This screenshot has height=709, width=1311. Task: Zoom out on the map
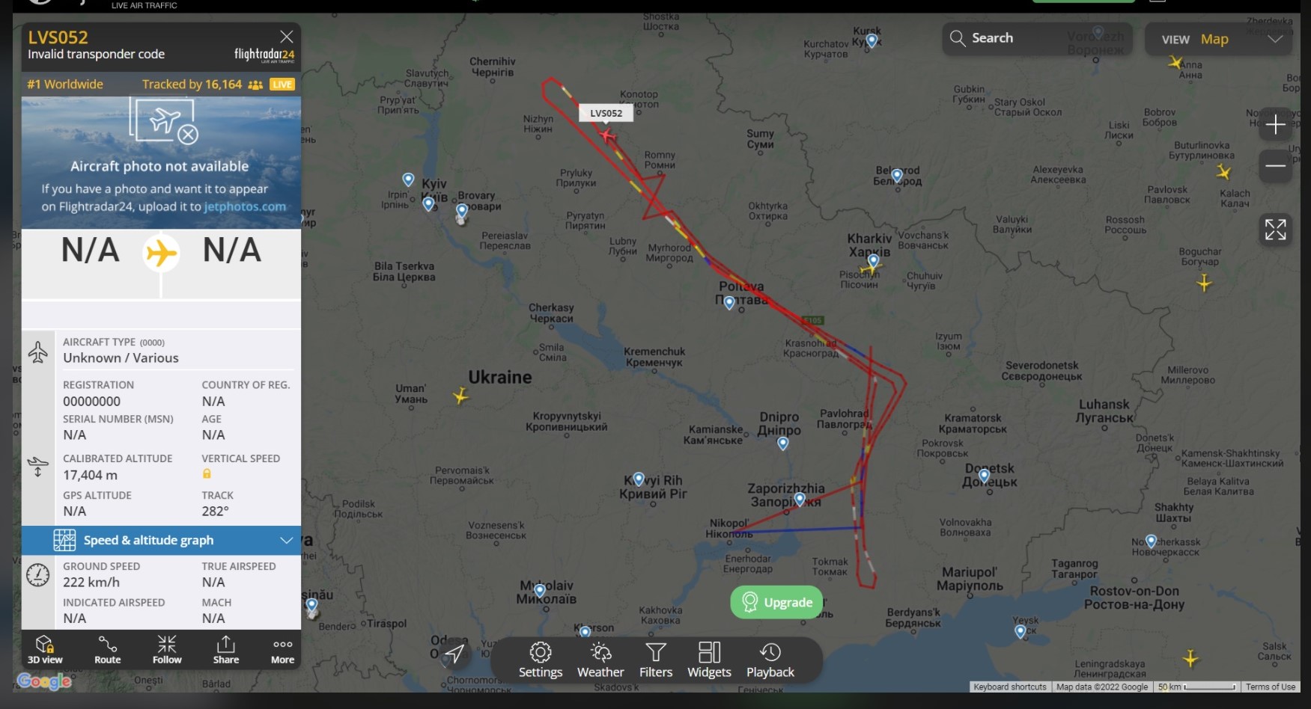1275,165
